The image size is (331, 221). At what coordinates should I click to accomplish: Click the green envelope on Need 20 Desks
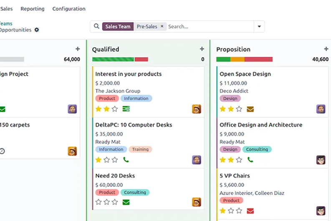click(126, 202)
